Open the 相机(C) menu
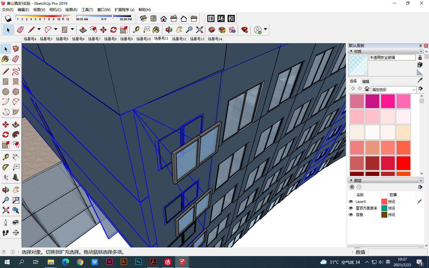The height and width of the screenshot is (268, 429). tap(55, 10)
